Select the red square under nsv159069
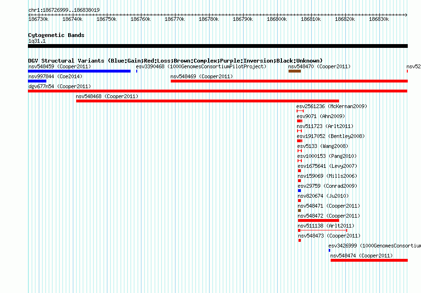Screen dimensions: 421x293 (299, 181)
